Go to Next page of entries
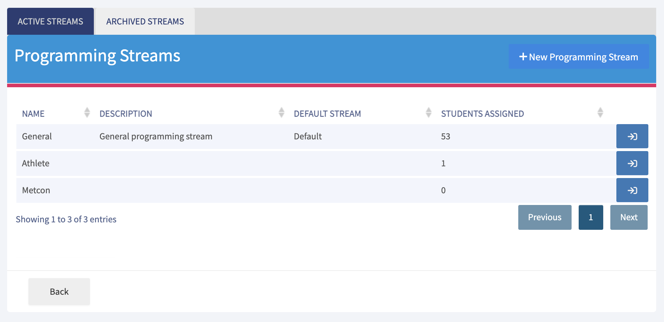664x322 pixels. pyautogui.click(x=628, y=217)
